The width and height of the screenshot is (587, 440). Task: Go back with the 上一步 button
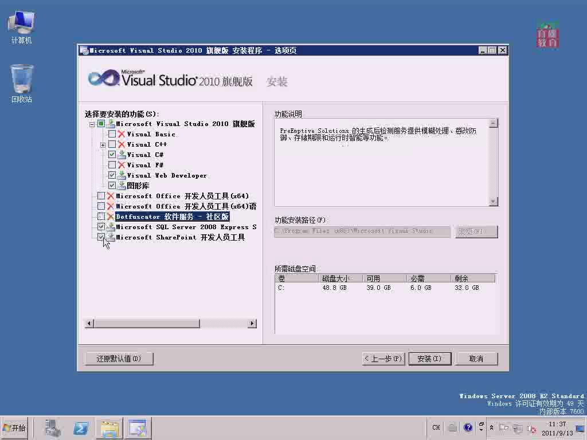pyautogui.click(x=383, y=359)
